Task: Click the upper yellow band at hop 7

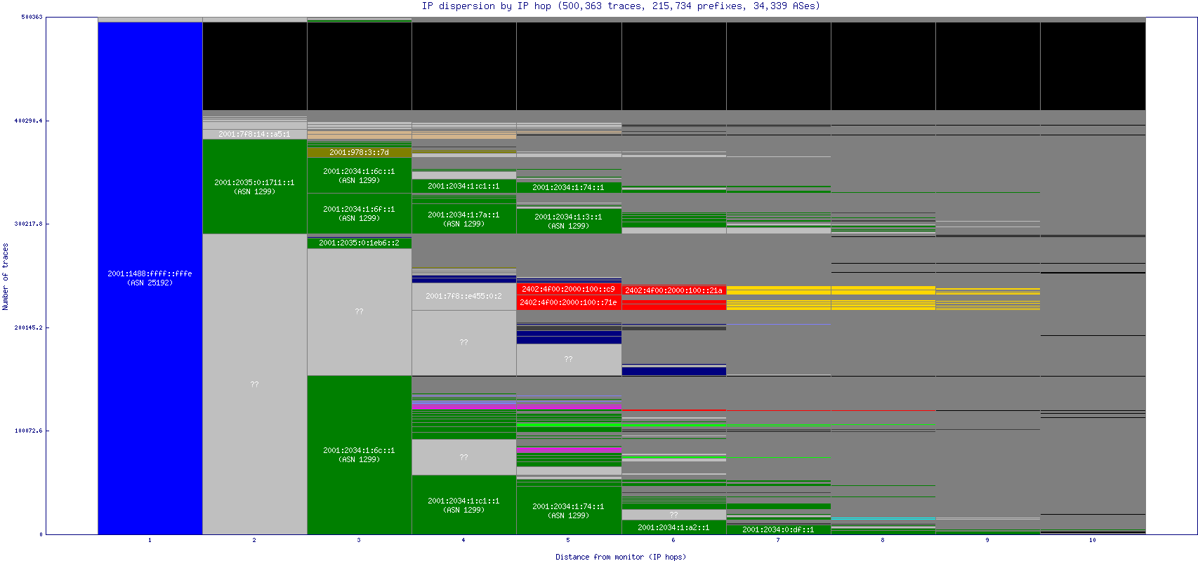Action: (778, 290)
